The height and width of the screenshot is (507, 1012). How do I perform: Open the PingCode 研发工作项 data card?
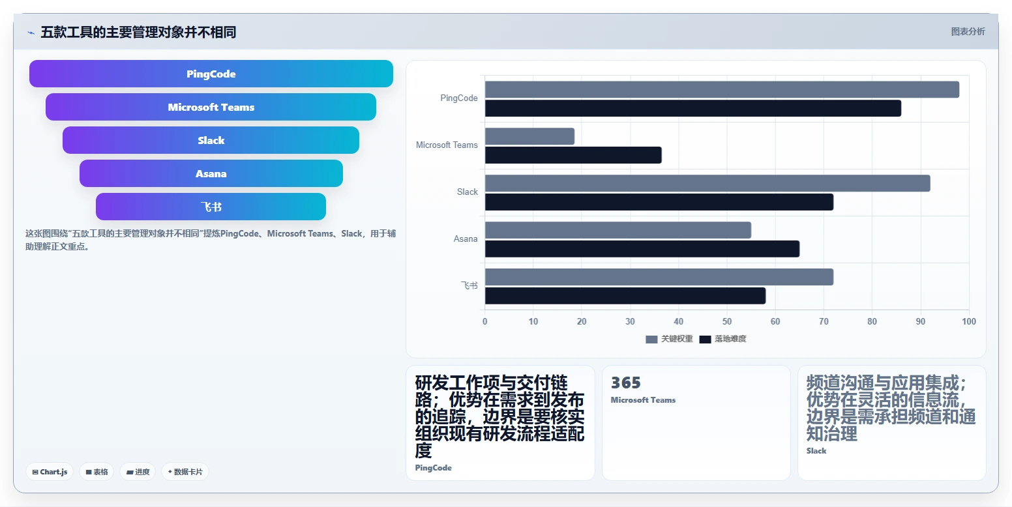click(500, 423)
